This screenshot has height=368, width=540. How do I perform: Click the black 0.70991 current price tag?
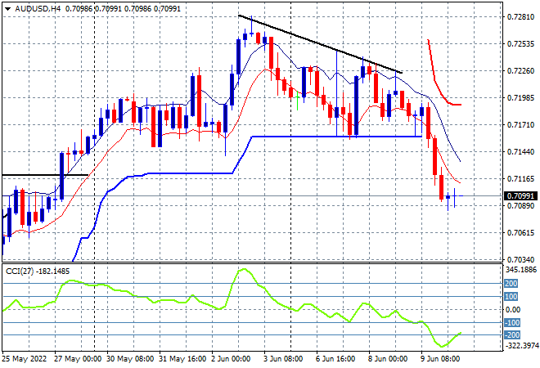pyautogui.click(x=520, y=196)
